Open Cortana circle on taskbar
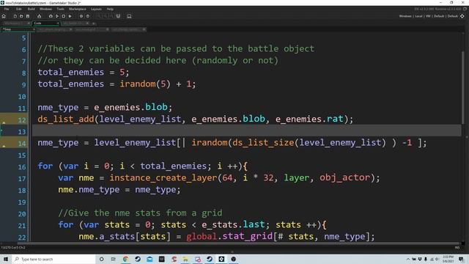469x264 pixels. click(x=101, y=259)
